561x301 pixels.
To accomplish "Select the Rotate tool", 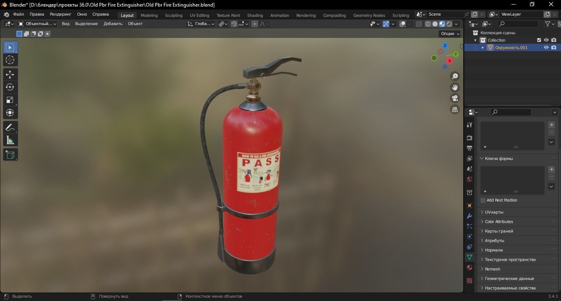I will [10, 87].
